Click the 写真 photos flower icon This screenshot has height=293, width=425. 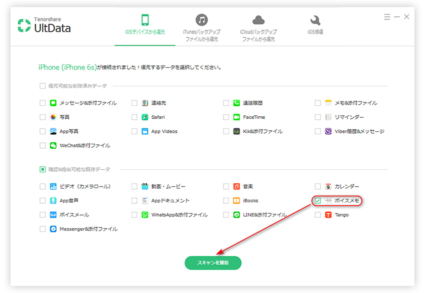click(53, 117)
